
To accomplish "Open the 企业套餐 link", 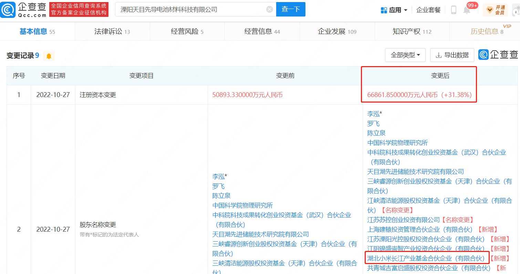I will 428,10.
